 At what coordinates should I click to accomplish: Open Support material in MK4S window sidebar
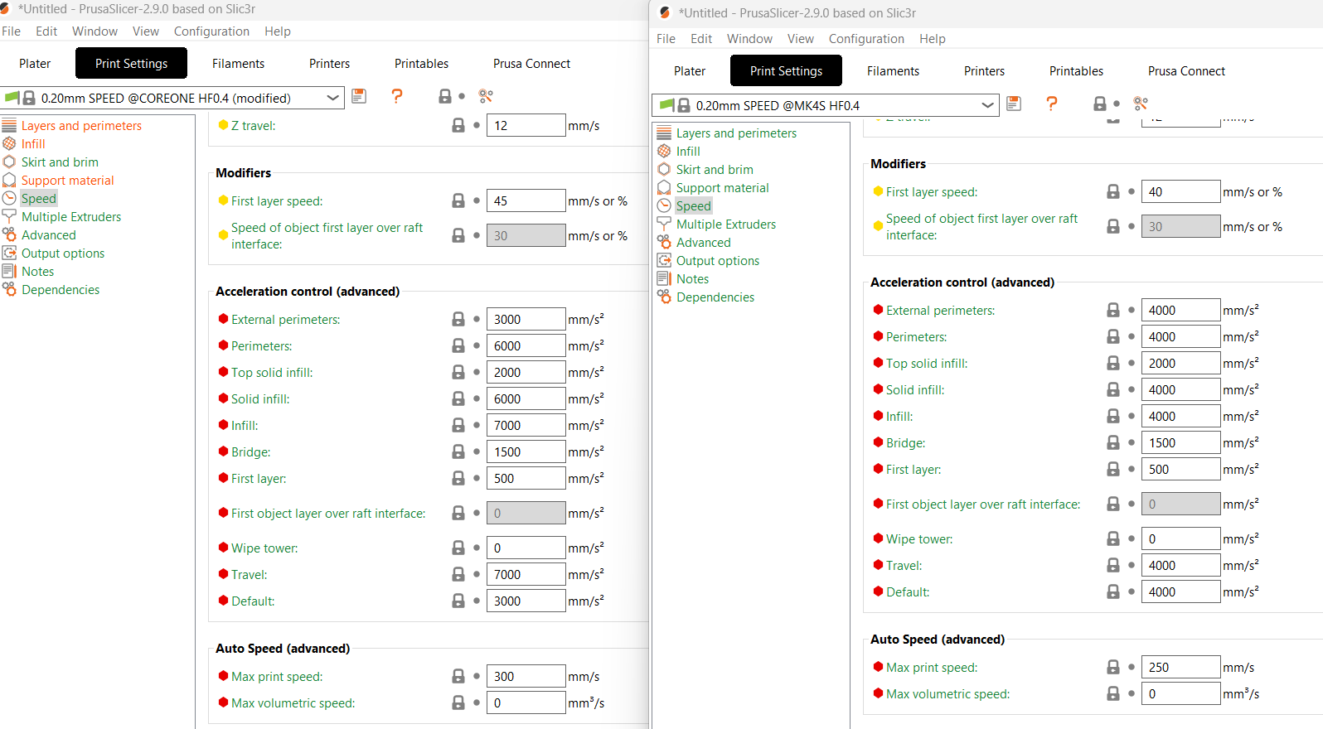(722, 188)
